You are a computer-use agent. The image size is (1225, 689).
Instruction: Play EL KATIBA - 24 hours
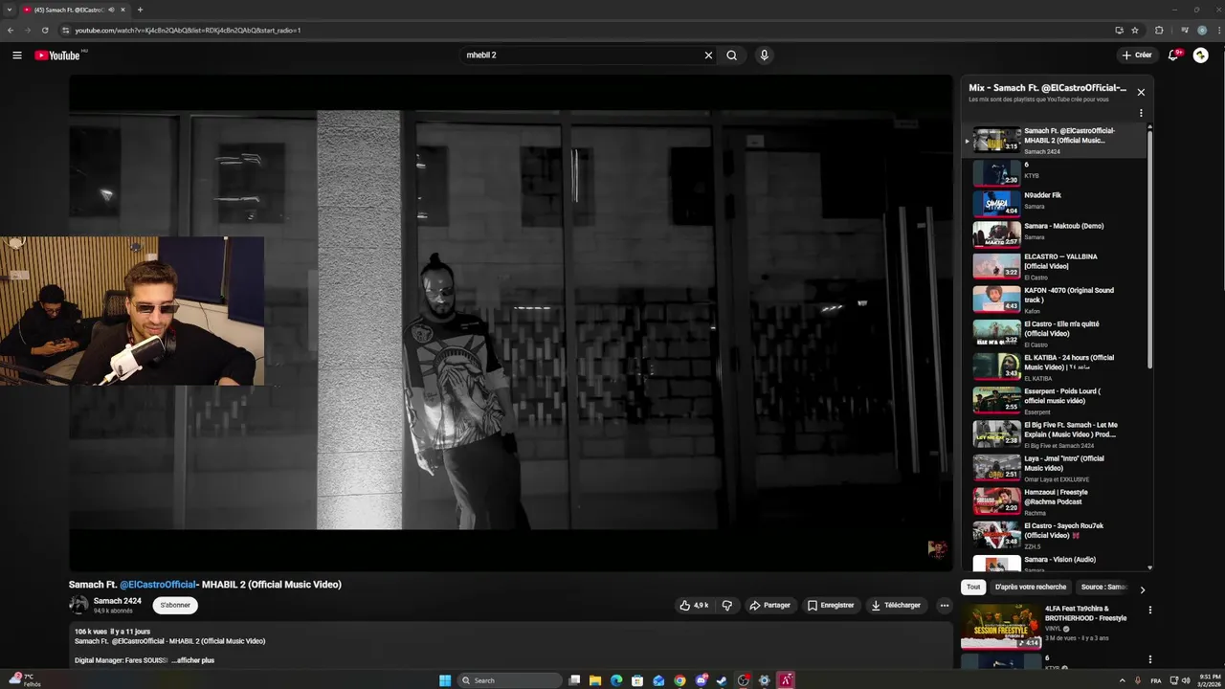pos(1054,367)
